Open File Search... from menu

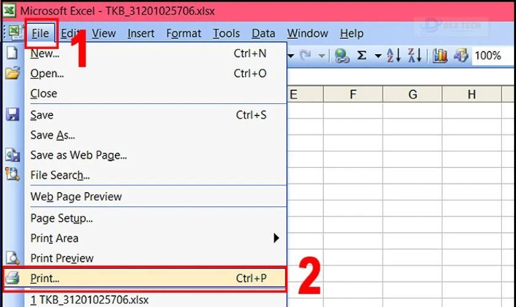[155, 175]
